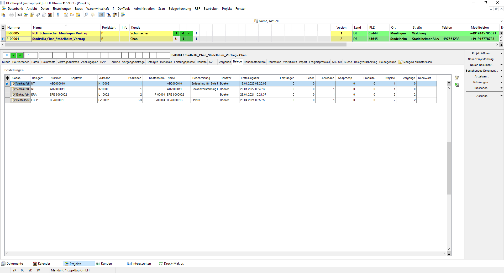Screen dimensions: 504x273
Task: Click the row icon of ERE-8000002 Einkaufsbeleg
Action: click(x=14, y=94)
